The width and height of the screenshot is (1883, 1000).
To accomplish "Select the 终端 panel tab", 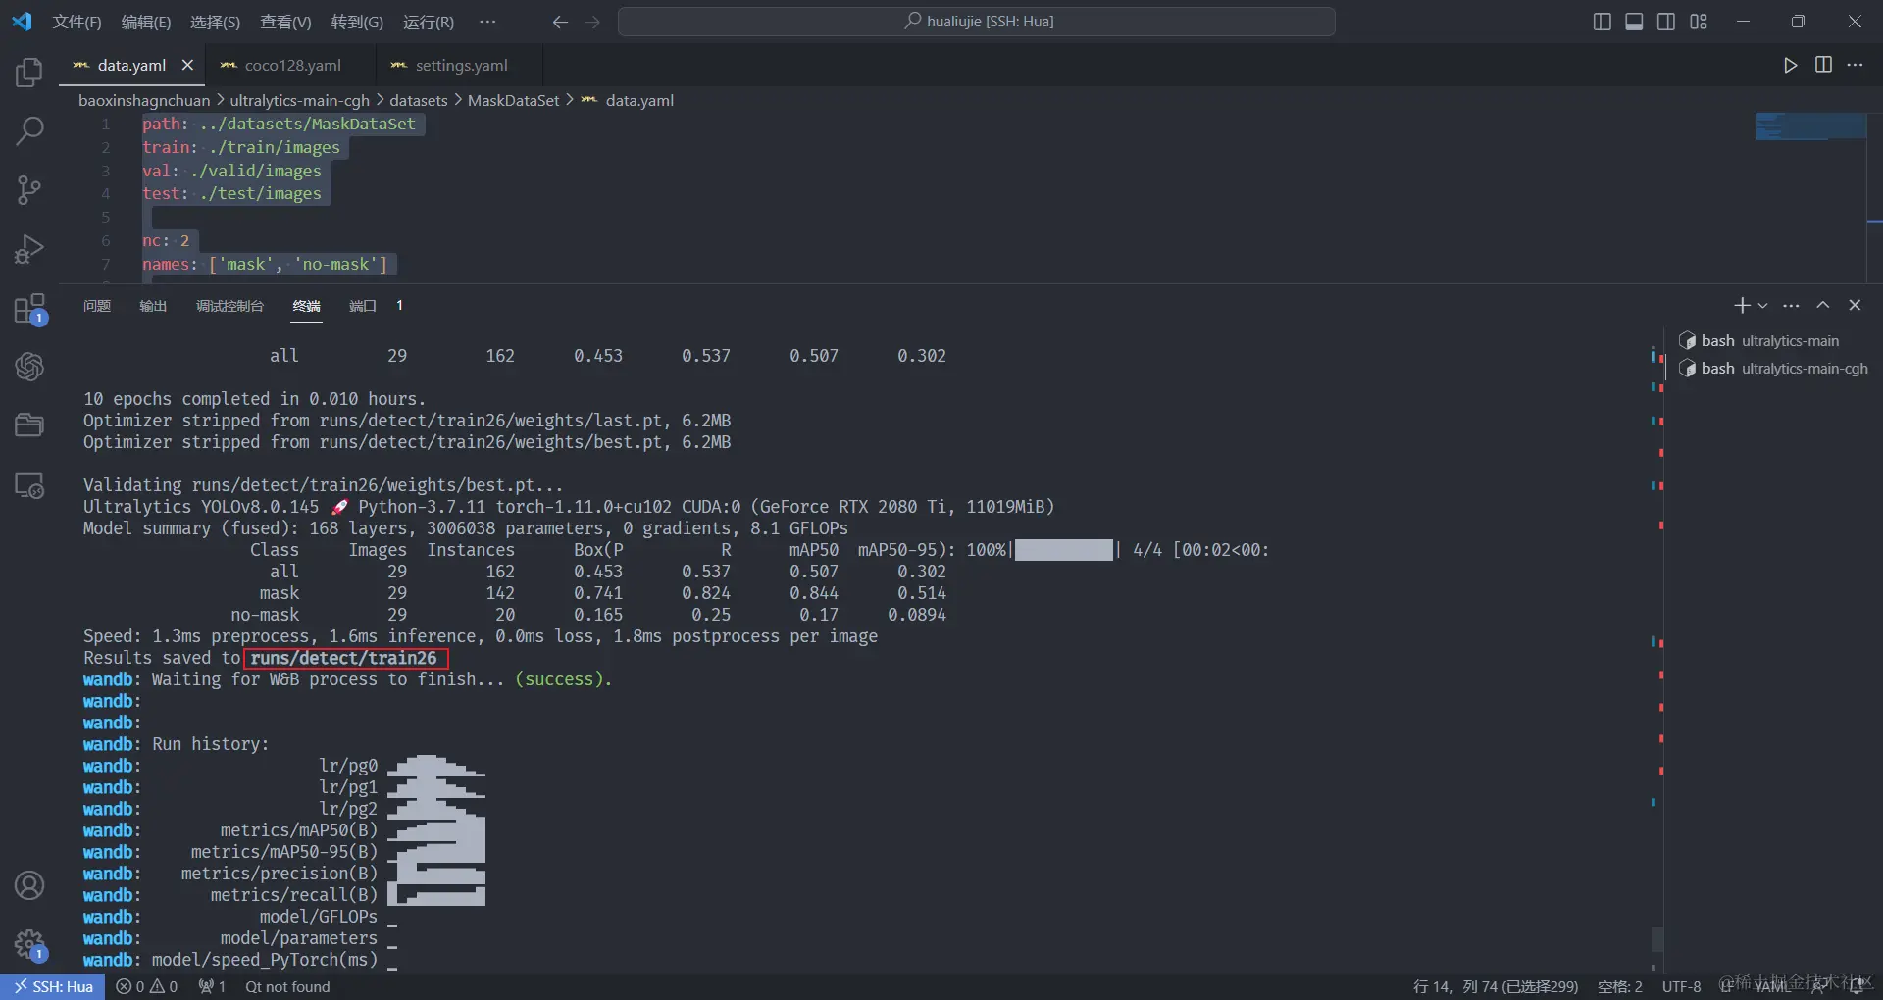I will click(x=307, y=306).
